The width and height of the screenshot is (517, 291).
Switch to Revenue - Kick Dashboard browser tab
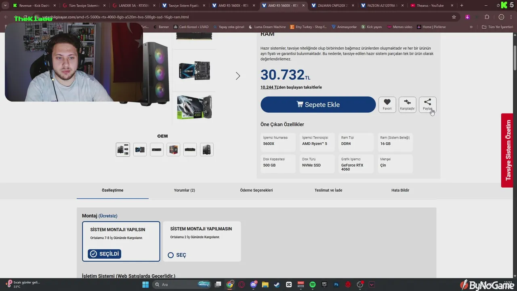(x=34, y=5)
